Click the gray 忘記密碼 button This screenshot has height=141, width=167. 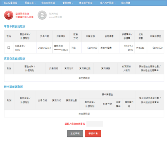75,134
